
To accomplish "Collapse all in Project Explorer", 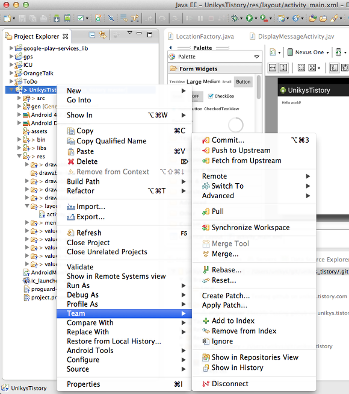I will click(92, 35).
